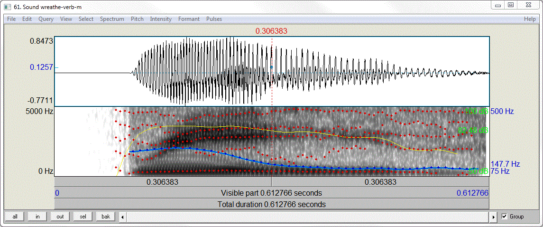Play the Visible part 0.612766 seconds bar
This screenshot has height=227, width=543.
click(x=272, y=193)
